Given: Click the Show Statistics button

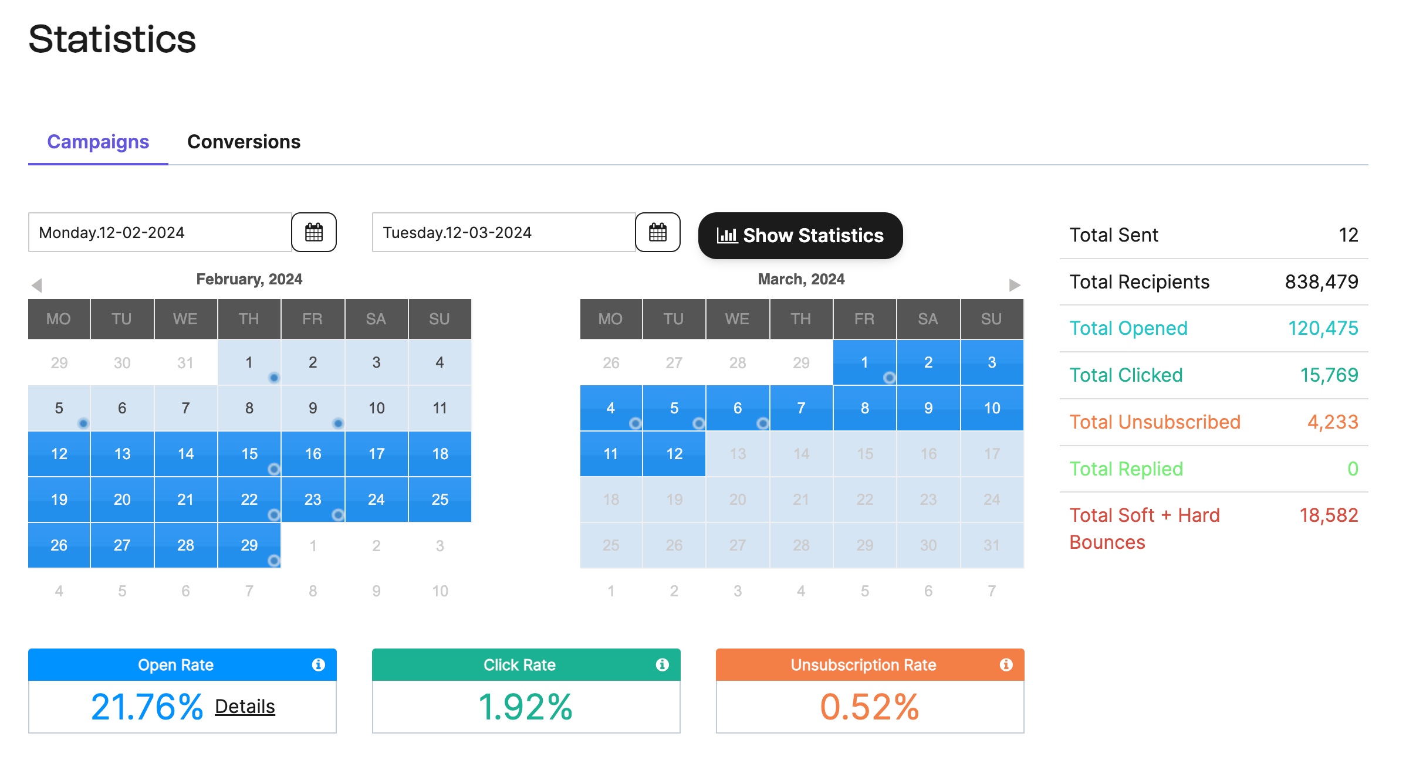Looking at the screenshot, I should point(800,235).
